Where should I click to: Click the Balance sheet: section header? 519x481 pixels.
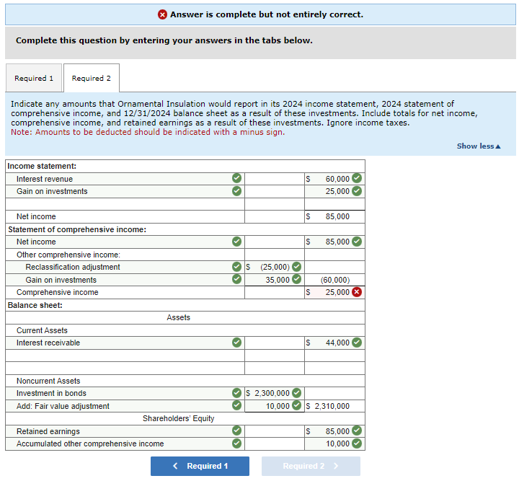(35, 305)
